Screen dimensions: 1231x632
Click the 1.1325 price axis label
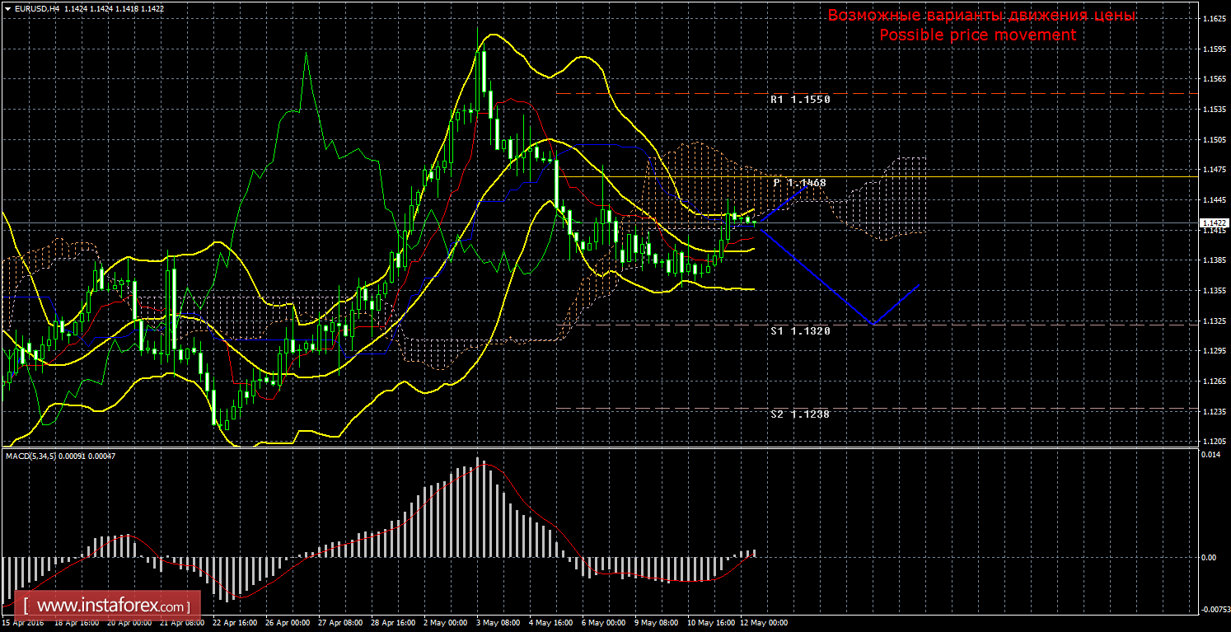point(1213,321)
